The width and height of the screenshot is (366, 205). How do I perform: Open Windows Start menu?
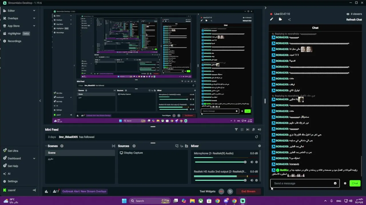124,201
